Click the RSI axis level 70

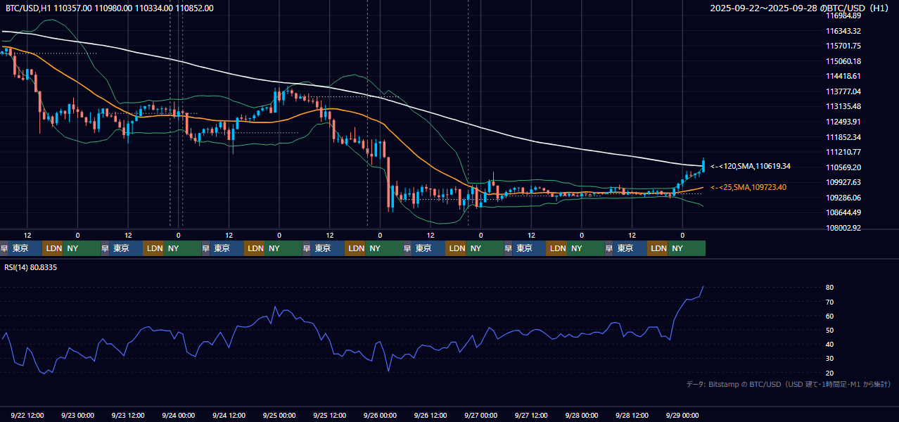[830, 302]
